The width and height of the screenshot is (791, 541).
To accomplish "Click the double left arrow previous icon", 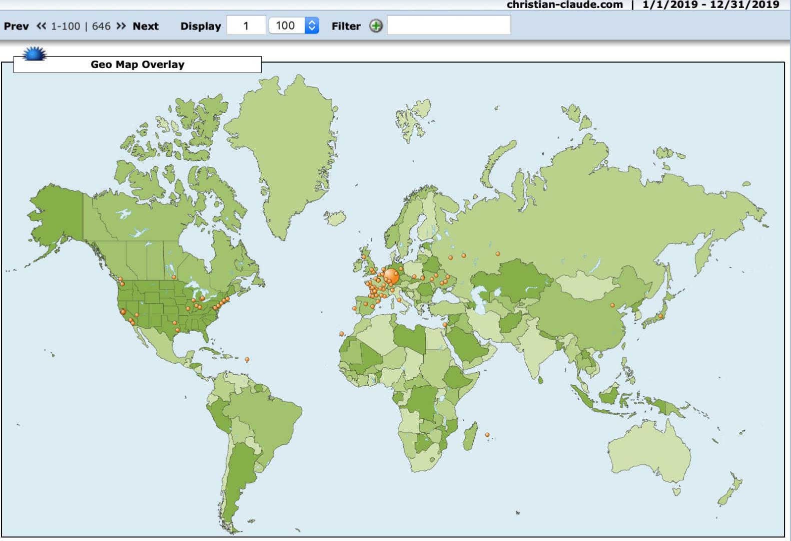I will pyautogui.click(x=41, y=26).
